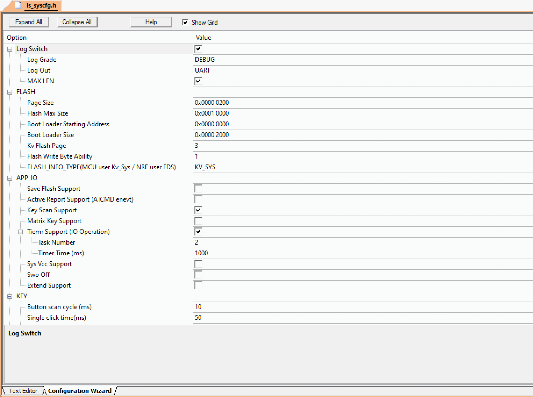533x397 pixels.
Task: Click the Collapse All button
Action: pyautogui.click(x=77, y=22)
